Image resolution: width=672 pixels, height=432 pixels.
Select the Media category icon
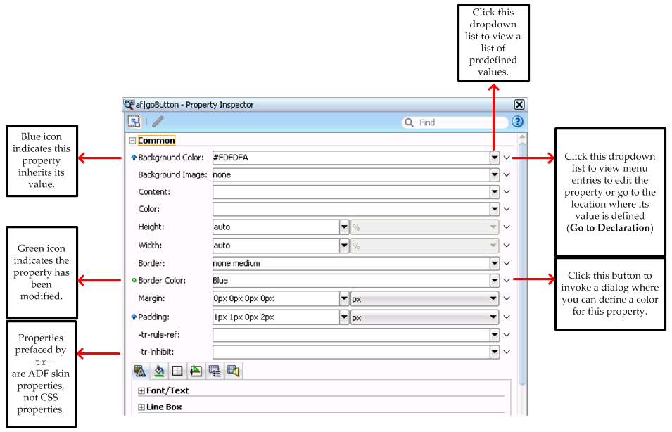[234, 371]
